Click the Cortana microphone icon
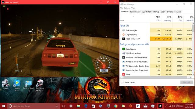Screen dimensions: 195x109 click(56, 106)
